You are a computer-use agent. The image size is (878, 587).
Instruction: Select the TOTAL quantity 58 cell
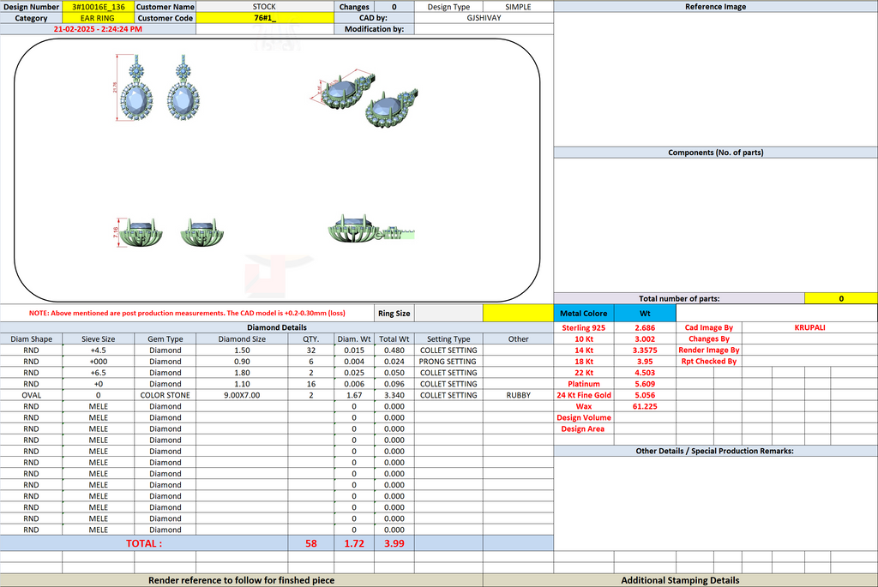310,542
